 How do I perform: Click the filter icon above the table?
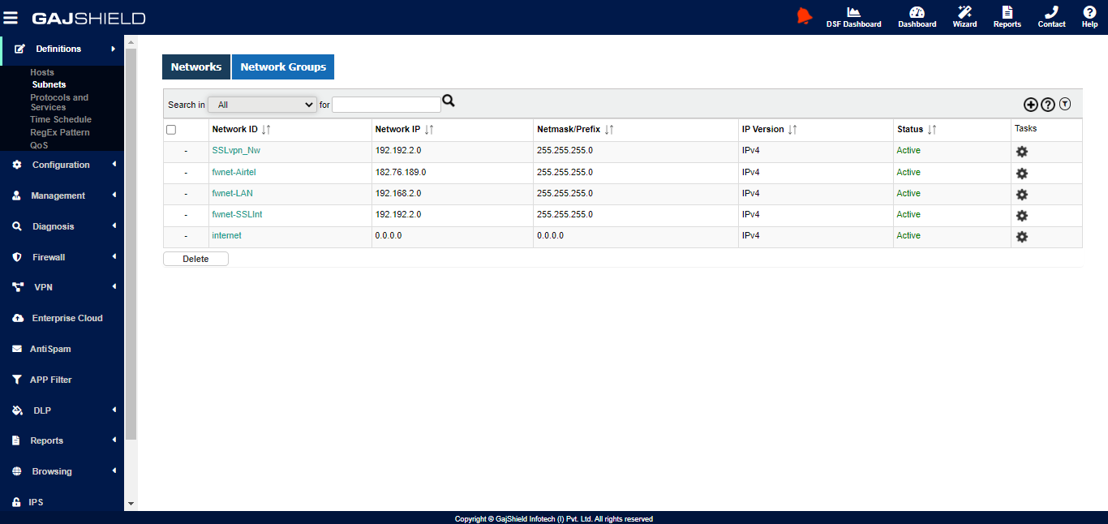click(x=1065, y=104)
